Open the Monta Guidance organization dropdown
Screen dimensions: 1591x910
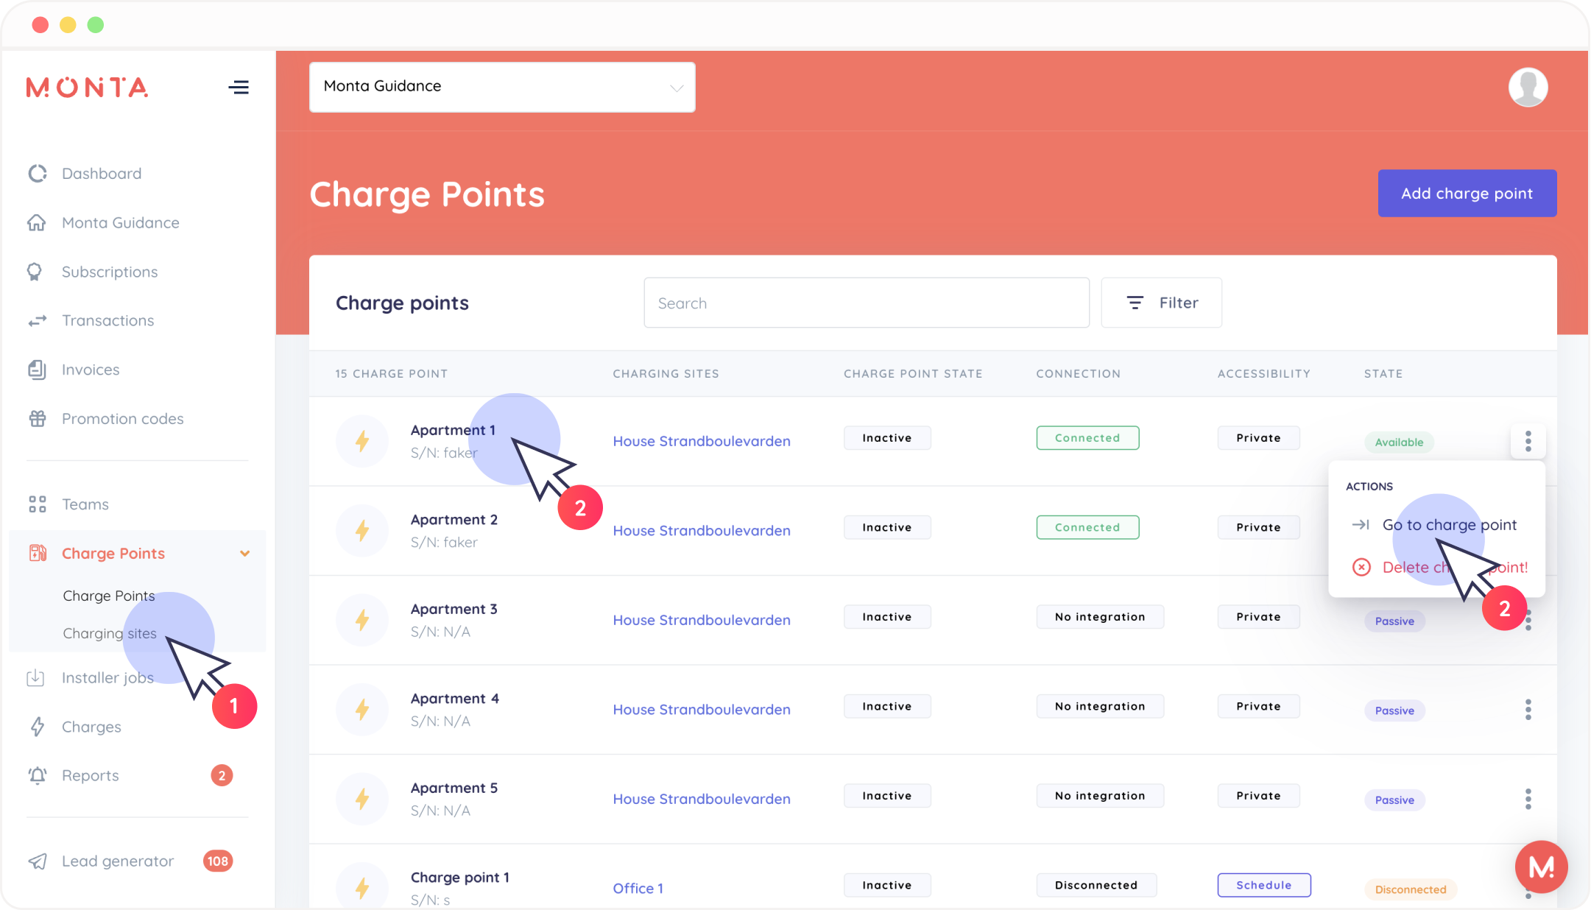[x=502, y=87]
